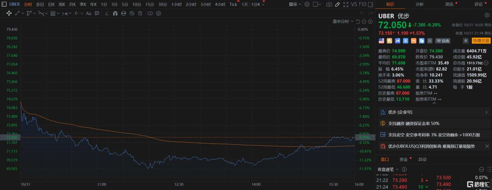This screenshot has height=190, width=492.
Task: Activate the pencil draw icon
Action: point(338,4)
